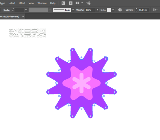160x140 pixels.
Task: Click the Style swatch box
Action: coord(109,10)
